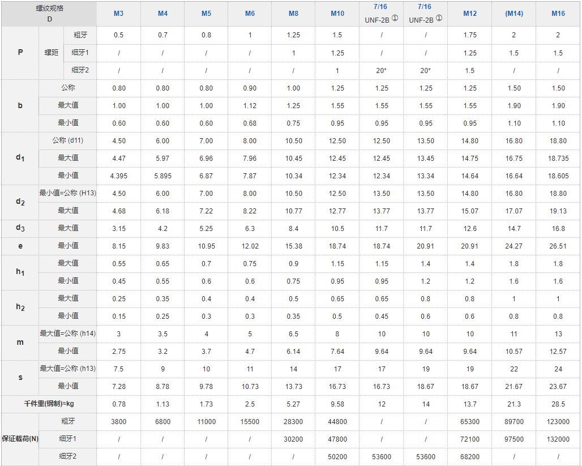Click the 7/16 UNF-2B header next to M12
Screen dimensions: 582x466
coord(425,14)
